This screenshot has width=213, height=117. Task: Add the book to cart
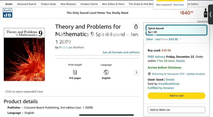[x=176, y=96]
